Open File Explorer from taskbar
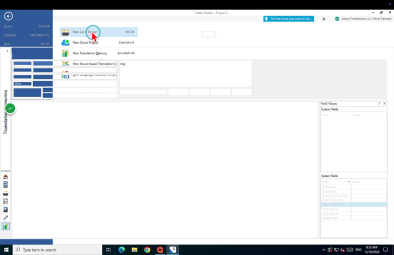 point(135,250)
